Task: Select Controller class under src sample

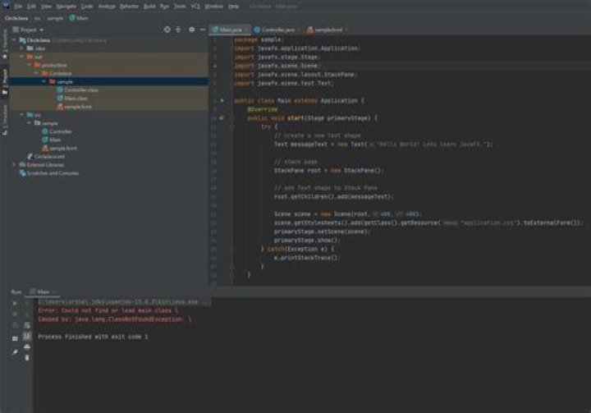Action: 57,131
